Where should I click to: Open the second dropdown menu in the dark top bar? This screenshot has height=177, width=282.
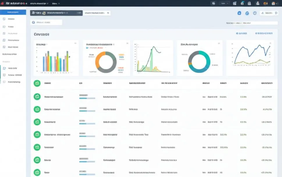pyautogui.click(x=56, y=3)
